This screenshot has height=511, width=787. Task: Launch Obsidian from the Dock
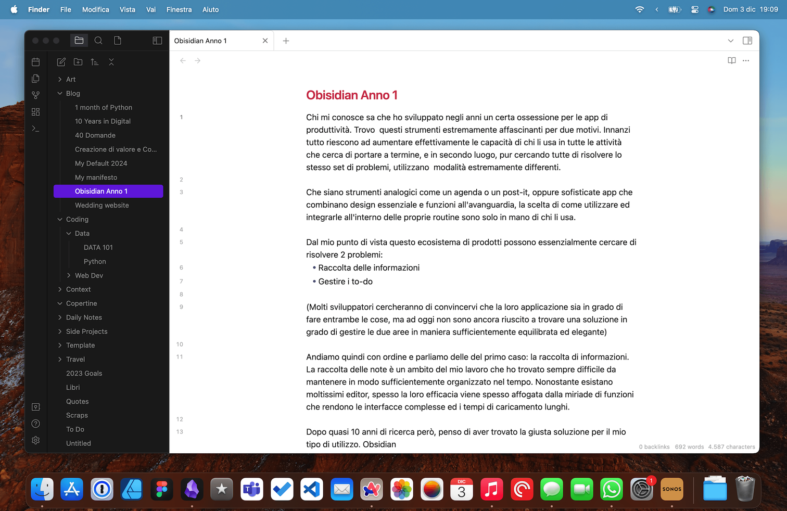192,489
